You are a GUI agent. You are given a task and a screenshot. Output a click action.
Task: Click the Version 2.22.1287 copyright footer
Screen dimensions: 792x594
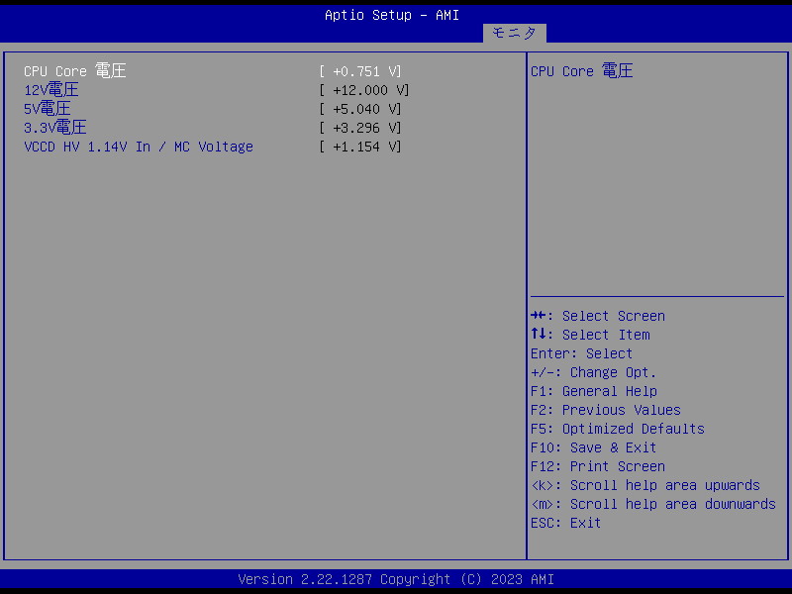pos(396,579)
